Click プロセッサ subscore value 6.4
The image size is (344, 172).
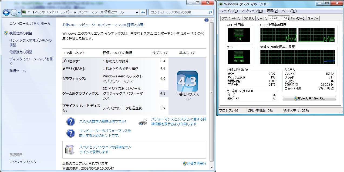[x=163, y=61]
